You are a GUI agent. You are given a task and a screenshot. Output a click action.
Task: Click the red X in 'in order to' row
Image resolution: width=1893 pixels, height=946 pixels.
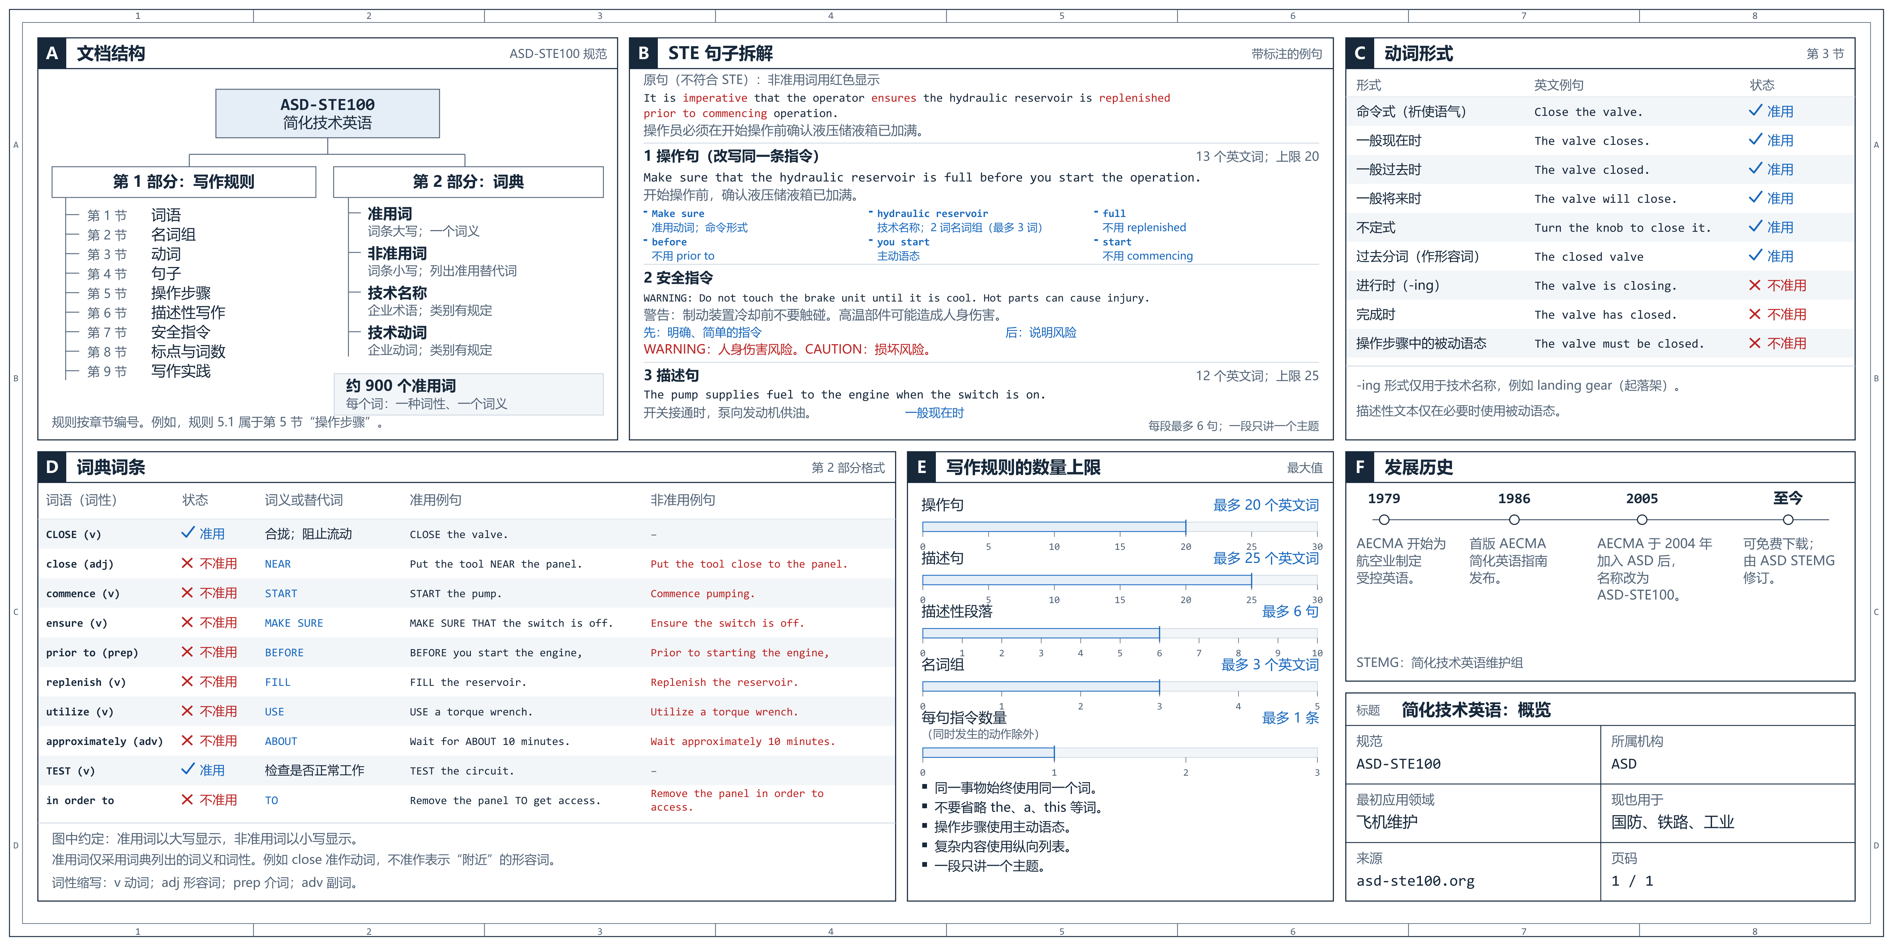(188, 800)
